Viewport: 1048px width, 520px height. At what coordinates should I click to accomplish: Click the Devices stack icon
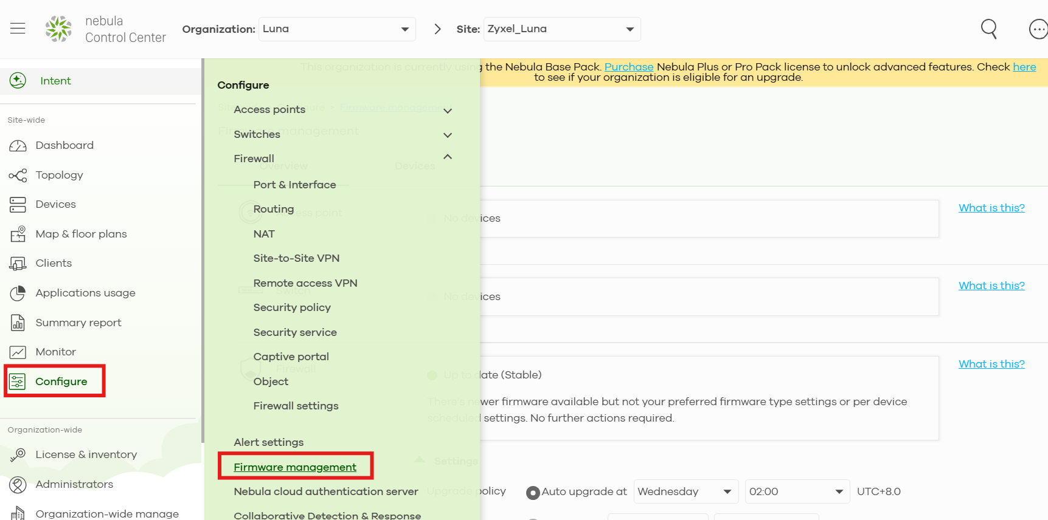pyautogui.click(x=18, y=205)
